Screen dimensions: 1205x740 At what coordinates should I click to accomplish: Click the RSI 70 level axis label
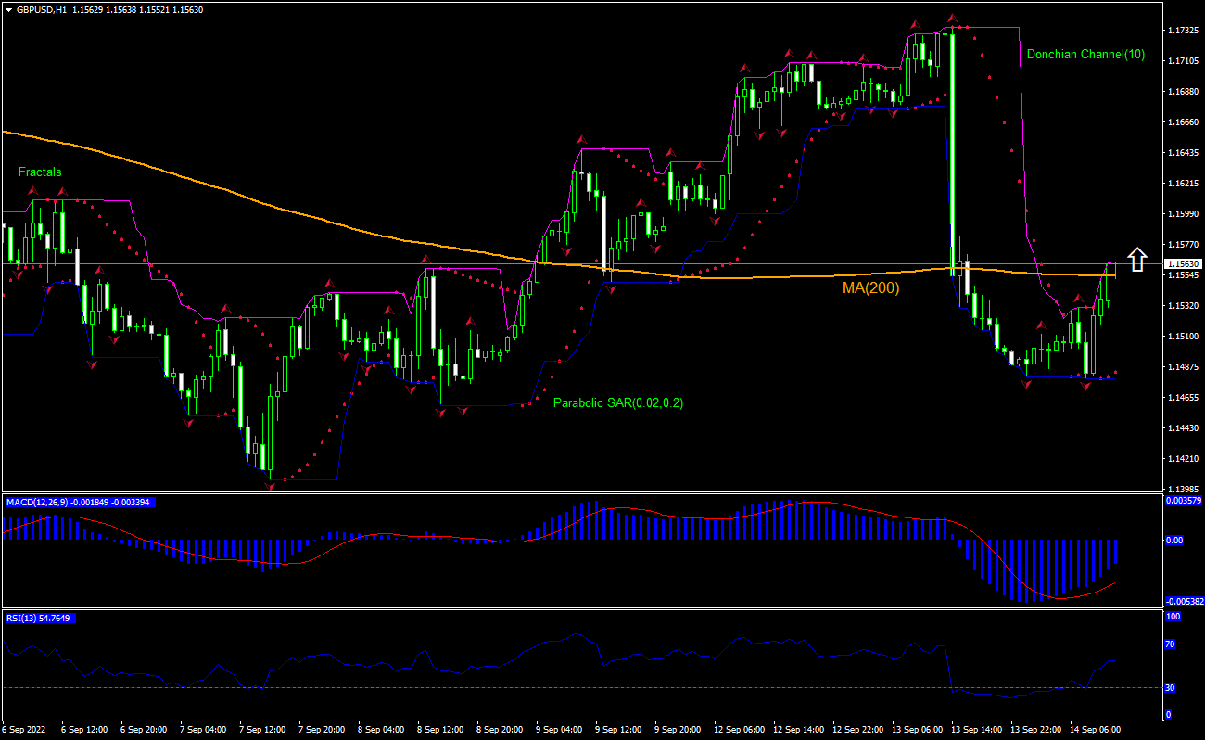pos(1173,644)
